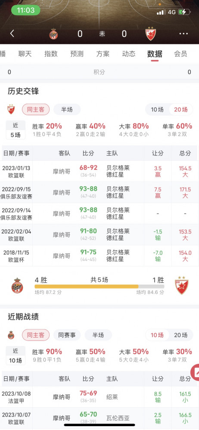Image resolution: width=199 pixels, height=430 pixels.
Task: Tap the Red Star team logo in header
Action: pyautogui.click(x=151, y=34)
